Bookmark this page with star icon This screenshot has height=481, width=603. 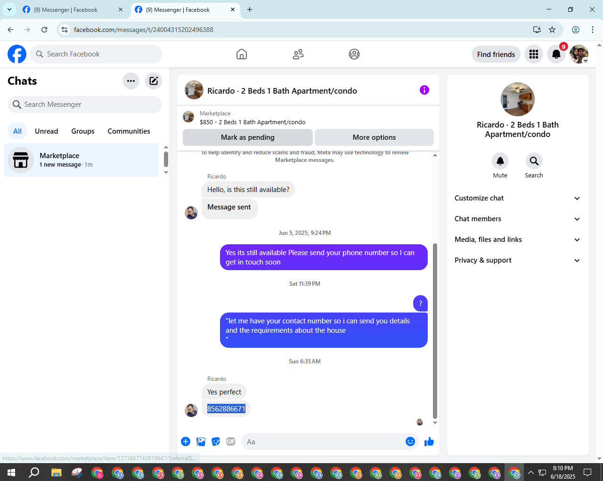pos(552,30)
